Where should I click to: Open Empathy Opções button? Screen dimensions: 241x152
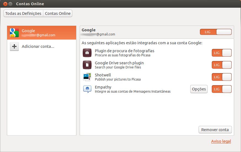(x=199, y=89)
